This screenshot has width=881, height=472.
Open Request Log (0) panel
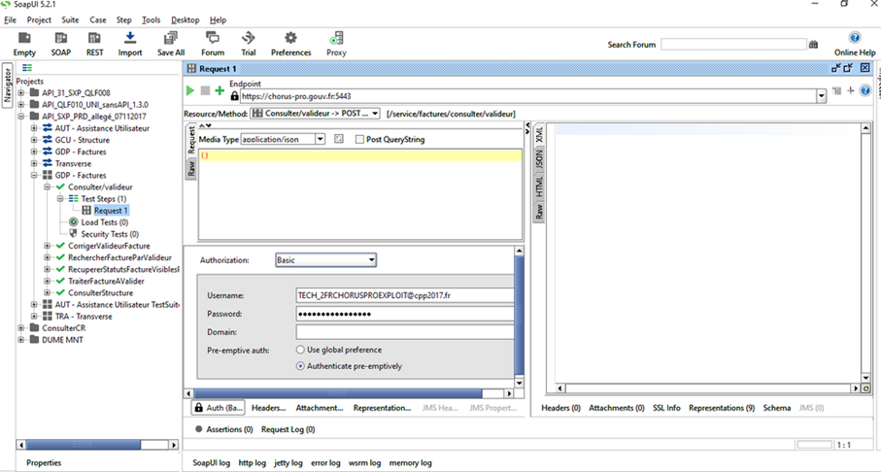[x=288, y=429]
